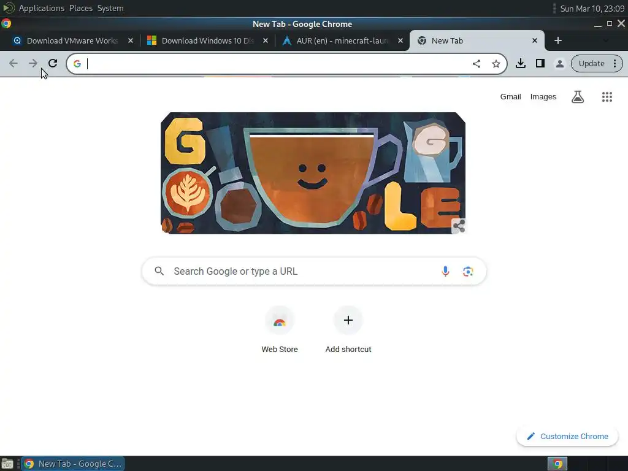Close the Download VMware Workstation tab
The width and height of the screenshot is (628, 471).
coord(130,40)
